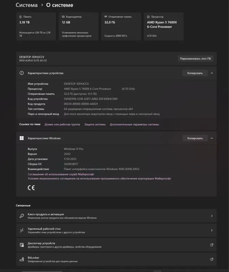Image resolution: width=229 pixels, height=272 pixels.
Task: Open the 32,0 ГБ RAM card
Action: point(121,27)
